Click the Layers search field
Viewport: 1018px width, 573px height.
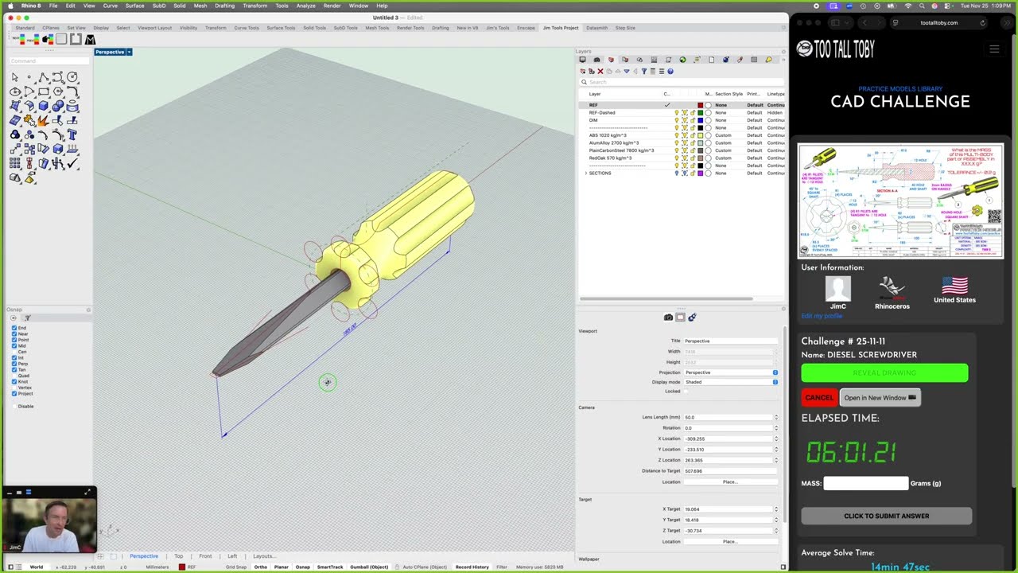tap(682, 82)
